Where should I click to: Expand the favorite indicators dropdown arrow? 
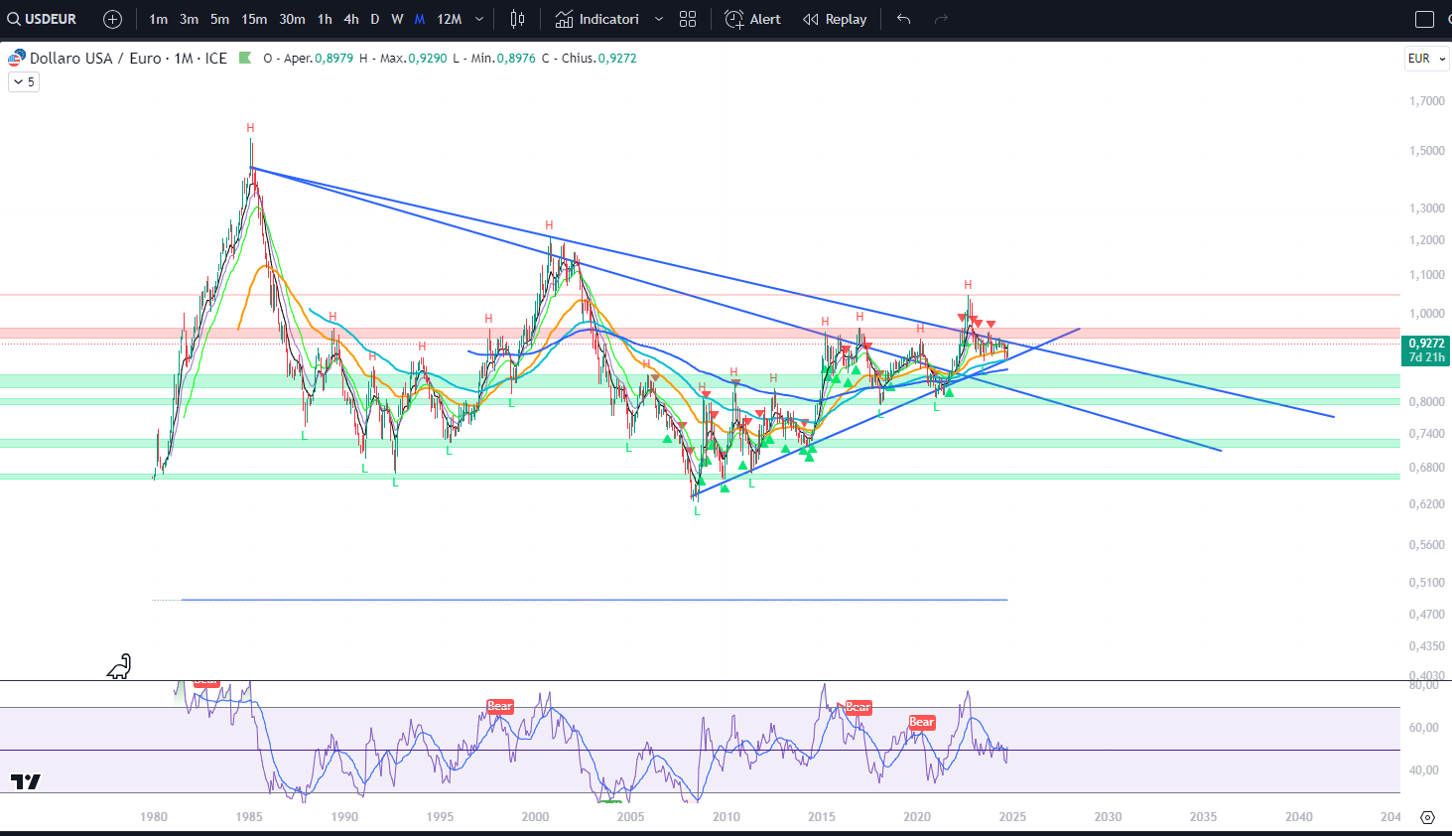[658, 19]
